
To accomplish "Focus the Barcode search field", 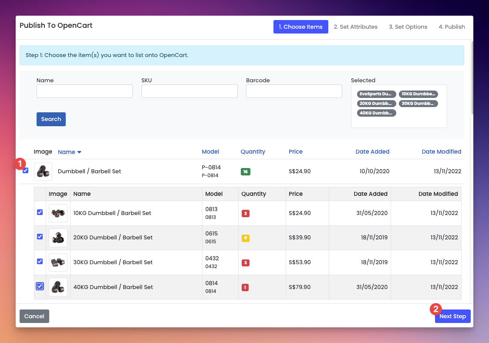I will pos(294,91).
